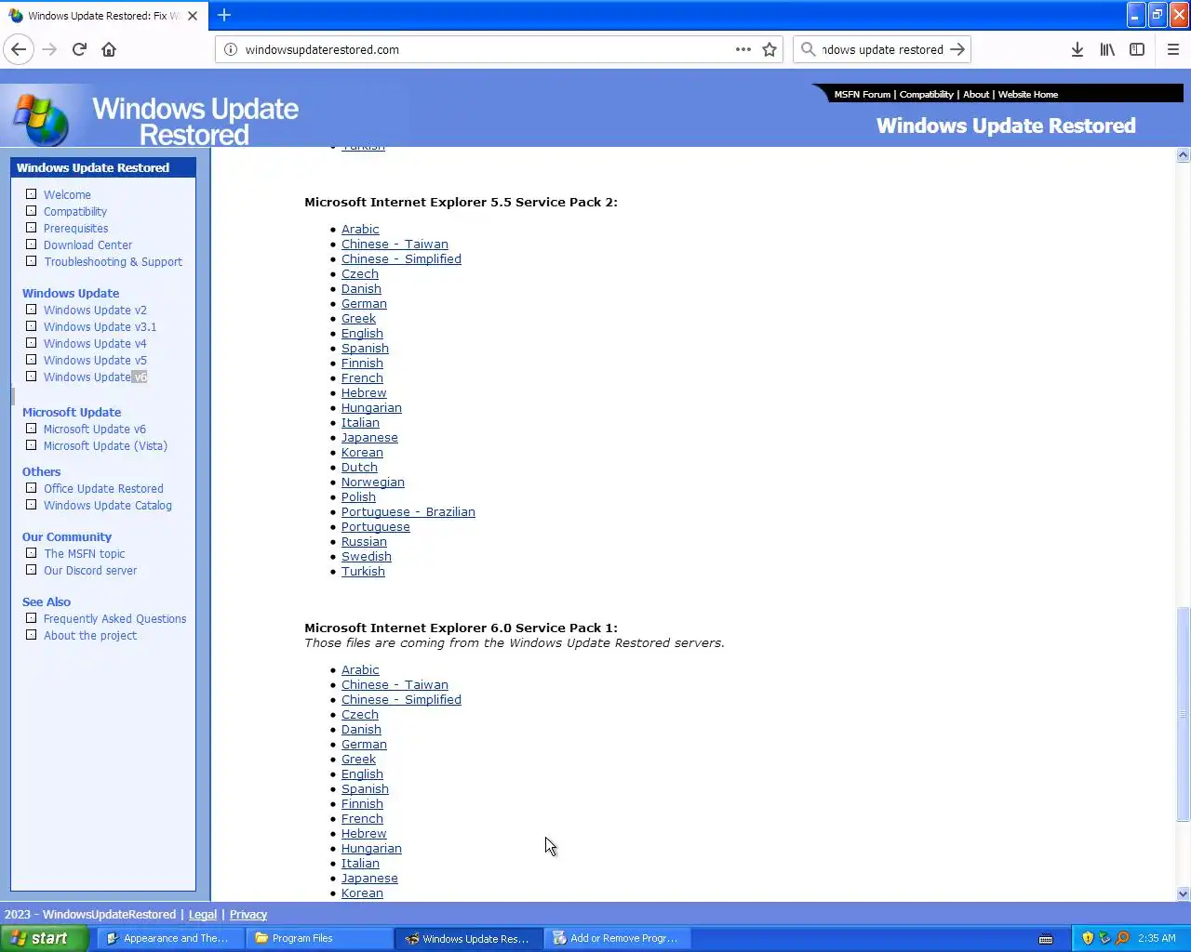Screen dimensions: 1191x952
Task: Open About the project link
Action: 90,635
